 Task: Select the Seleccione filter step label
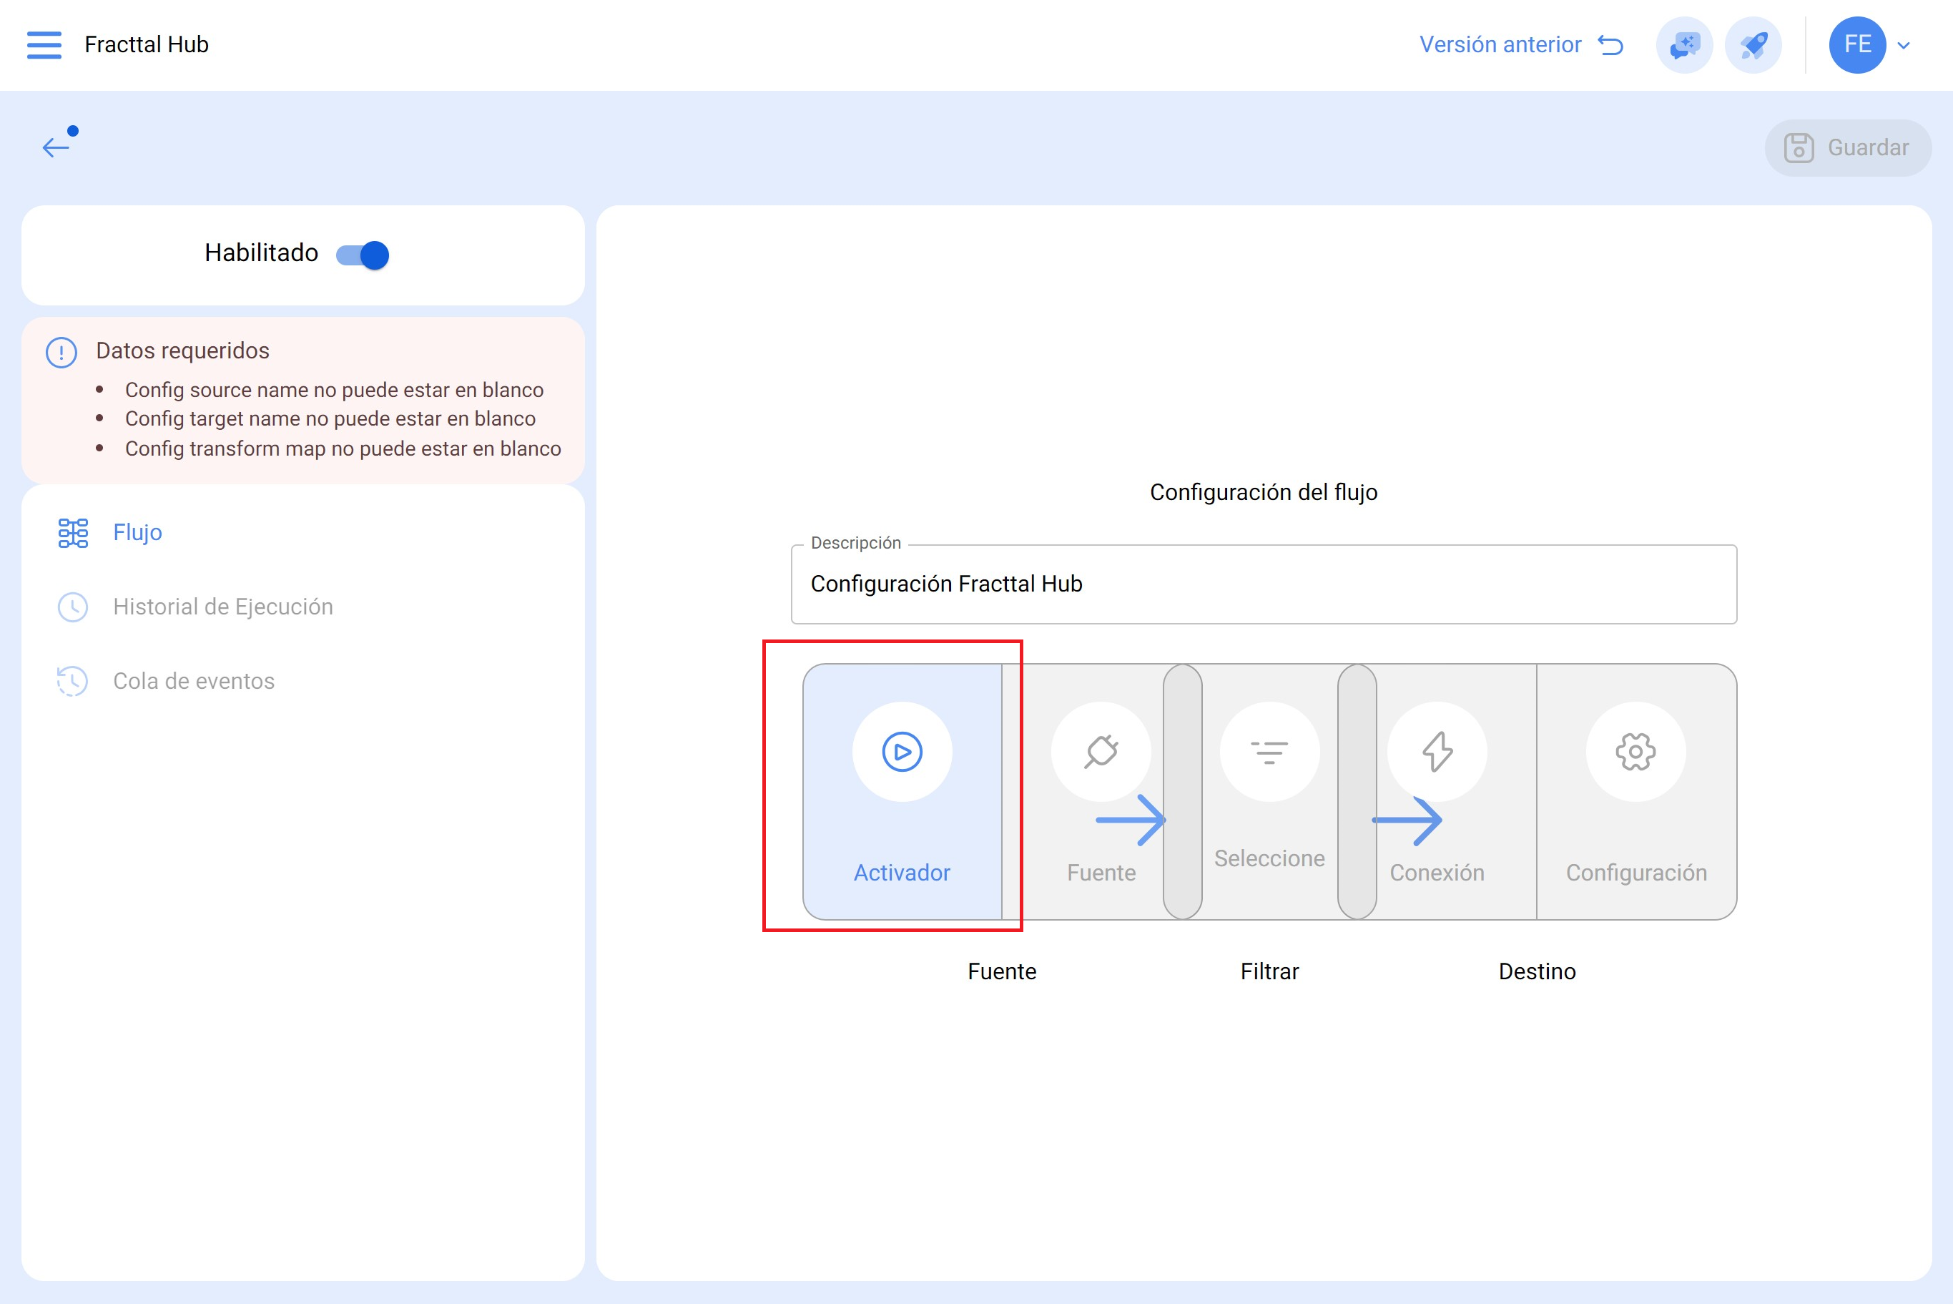coord(1269,858)
